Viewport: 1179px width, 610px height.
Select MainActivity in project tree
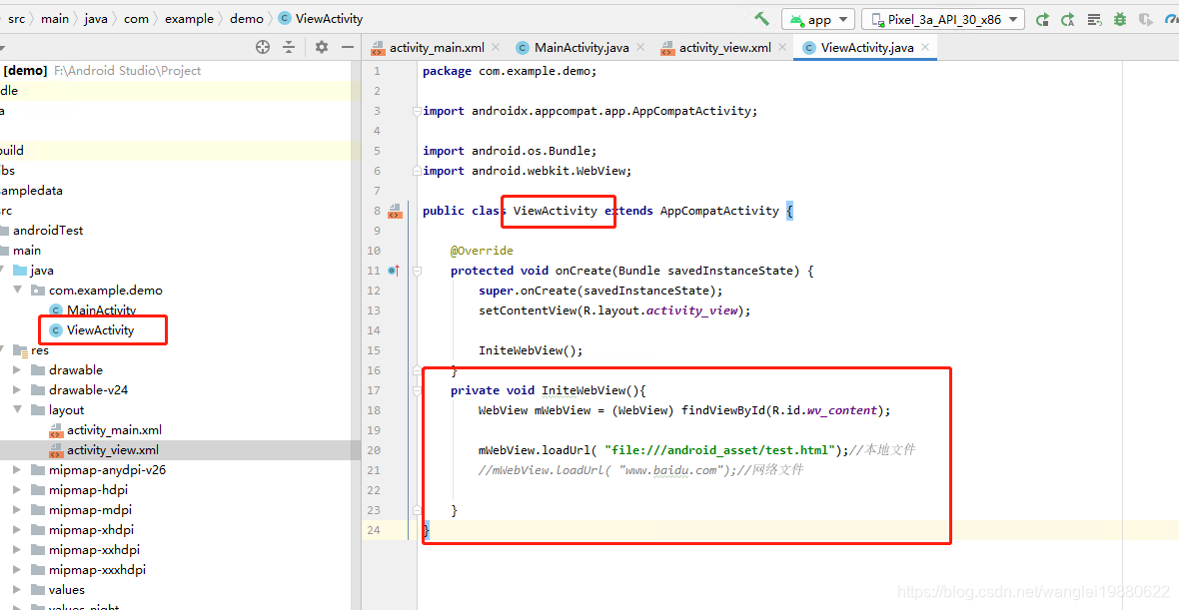click(x=102, y=310)
